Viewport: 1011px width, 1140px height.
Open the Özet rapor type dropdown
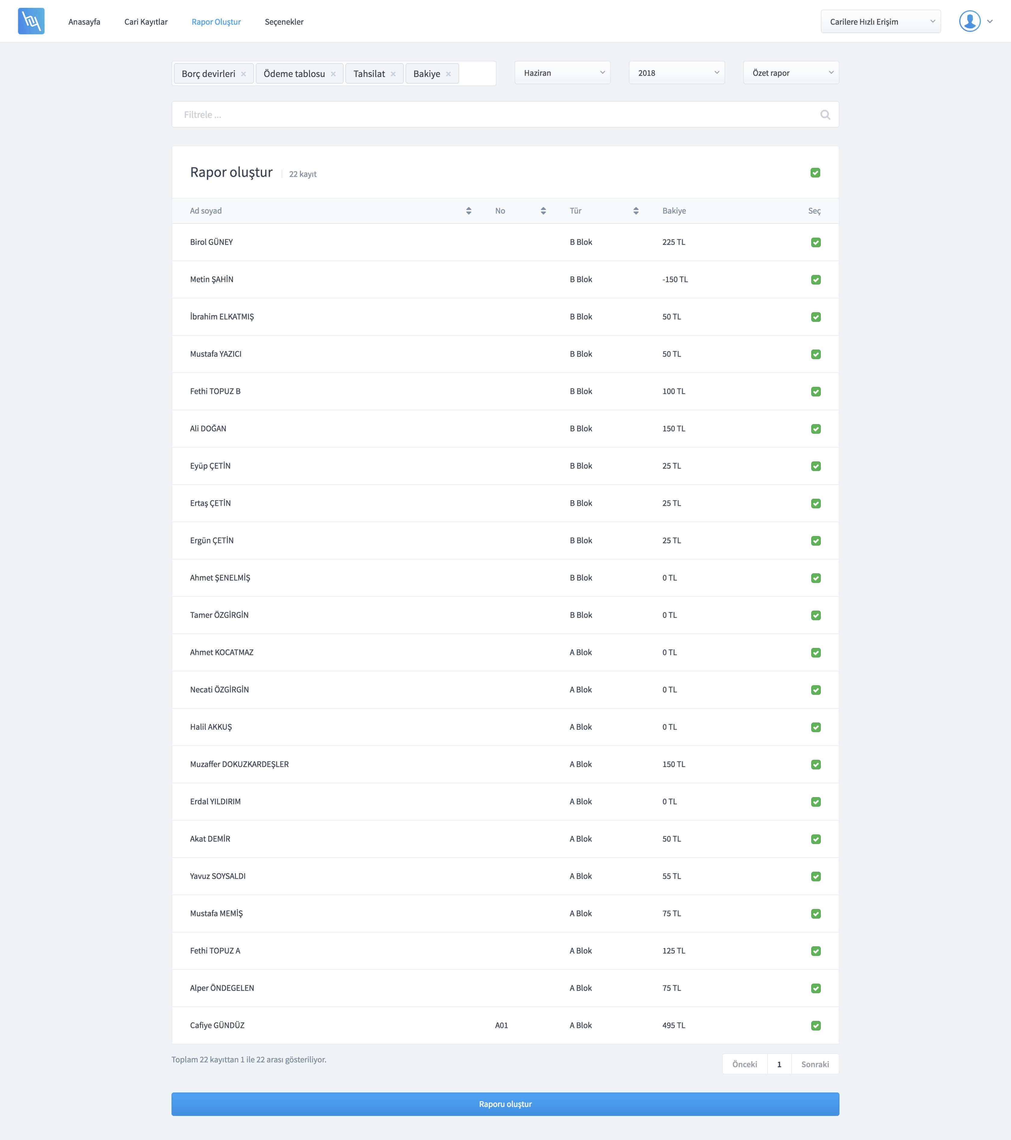point(791,73)
